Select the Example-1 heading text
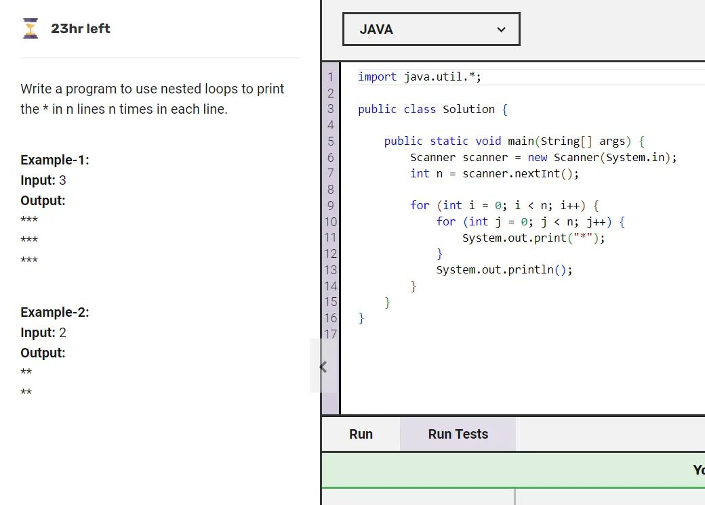 pyautogui.click(x=54, y=160)
